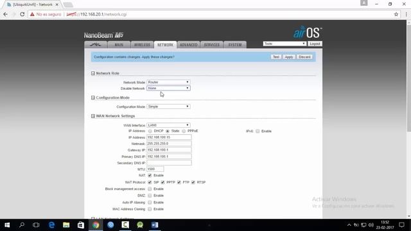Viewport: 411px width, 231px height.
Task: Switch to Chrome taskbar icon
Action: [96, 225]
